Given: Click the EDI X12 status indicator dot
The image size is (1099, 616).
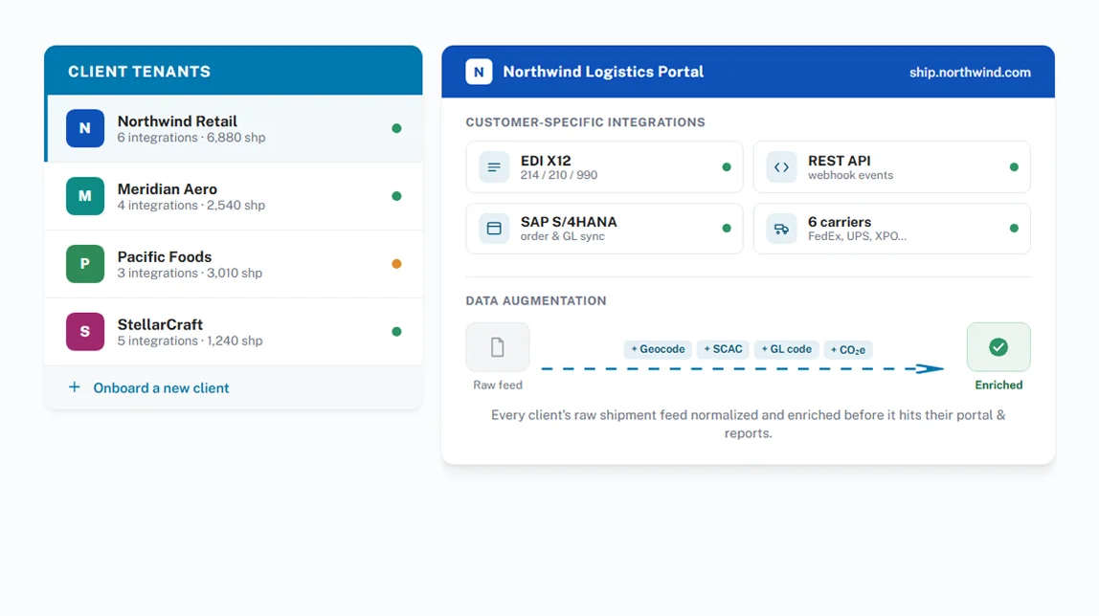Looking at the screenshot, I should coord(726,167).
